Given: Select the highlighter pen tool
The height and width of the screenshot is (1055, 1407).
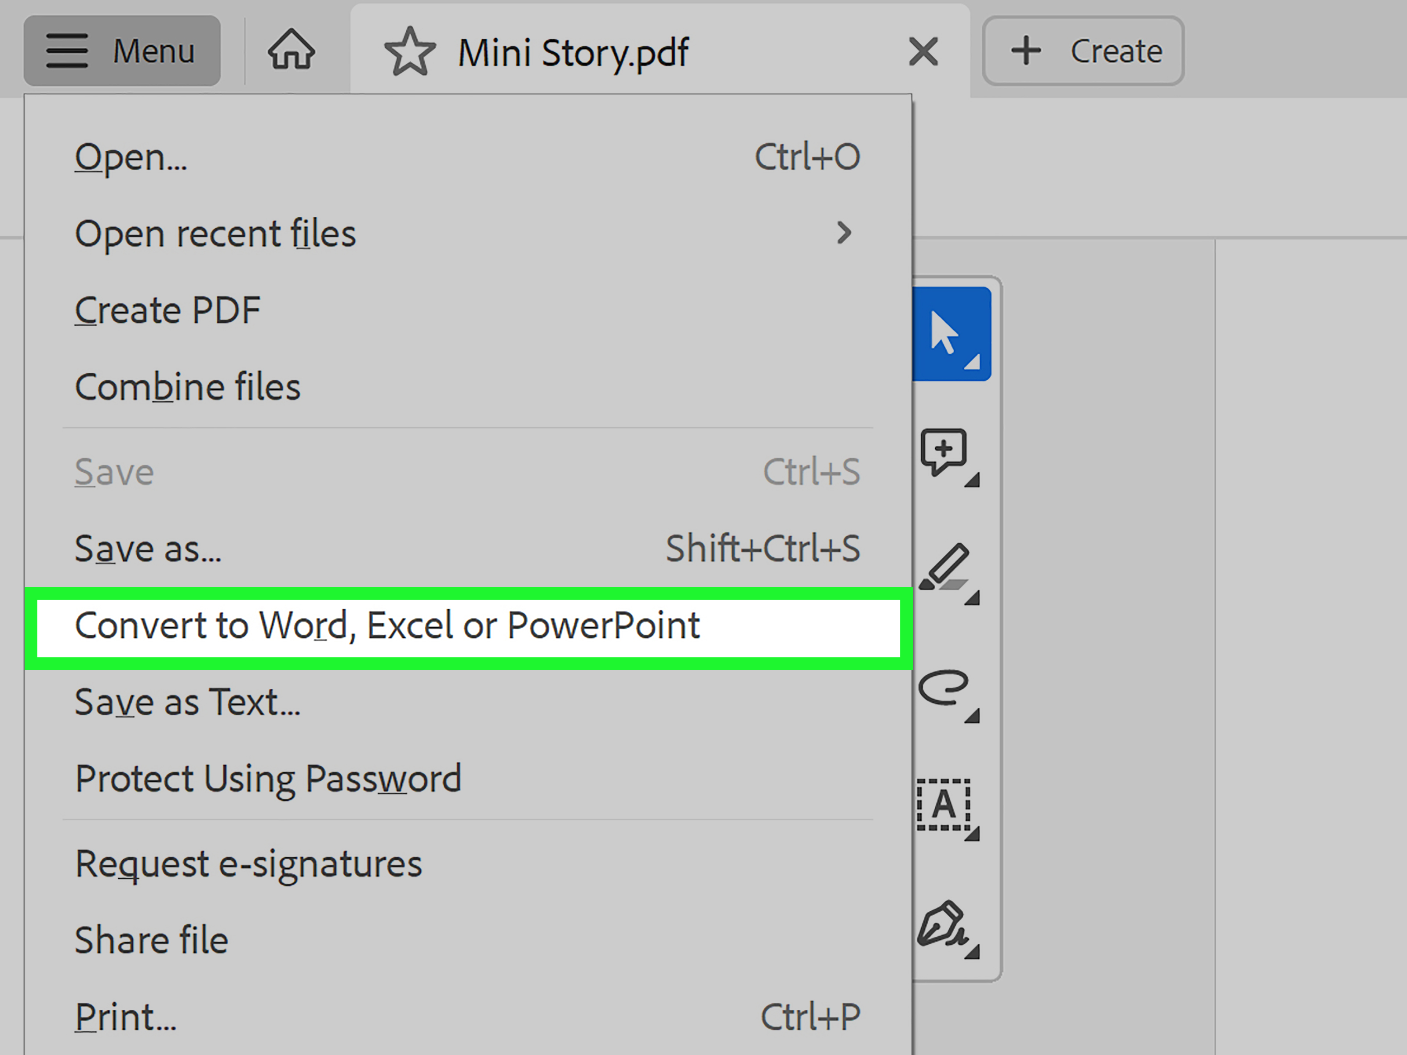Looking at the screenshot, I should (x=944, y=567).
